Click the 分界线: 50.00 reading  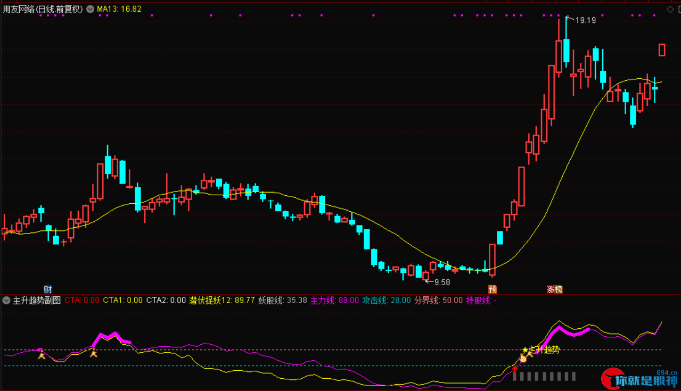[439, 300]
